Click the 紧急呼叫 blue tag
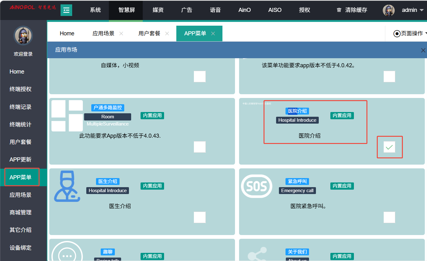 tap(297, 182)
